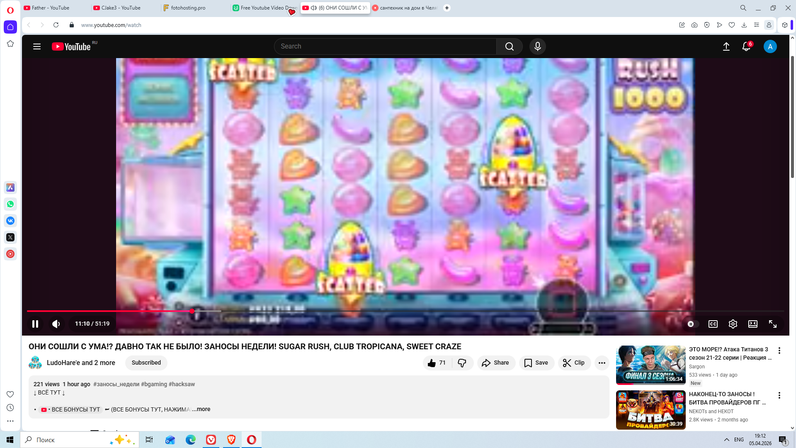Click the voice search microphone icon
796x448 pixels.
click(x=537, y=46)
